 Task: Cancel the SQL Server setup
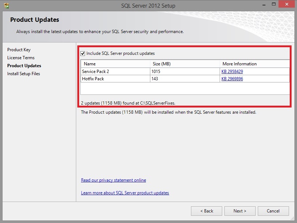tap(273, 211)
